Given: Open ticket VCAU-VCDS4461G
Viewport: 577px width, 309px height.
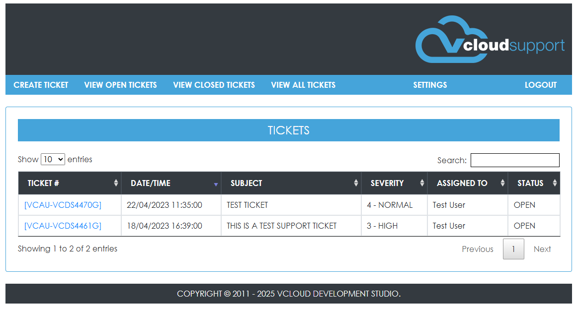Looking at the screenshot, I should pyautogui.click(x=63, y=226).
